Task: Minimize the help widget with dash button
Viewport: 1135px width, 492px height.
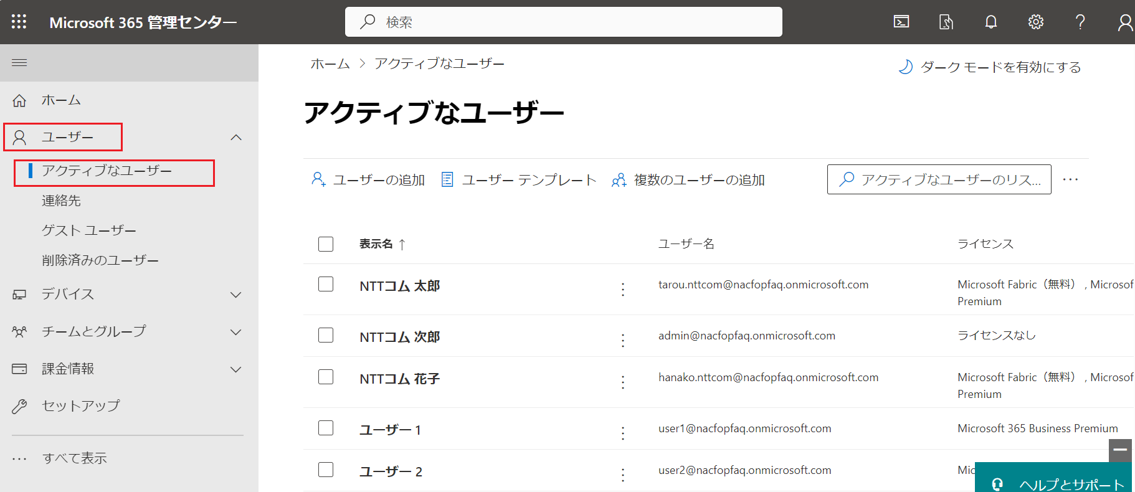Action: pos(1120,450)
